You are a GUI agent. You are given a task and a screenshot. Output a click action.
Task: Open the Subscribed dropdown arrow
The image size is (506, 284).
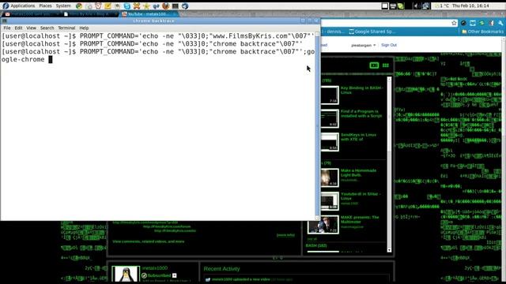tap(175, 275)
